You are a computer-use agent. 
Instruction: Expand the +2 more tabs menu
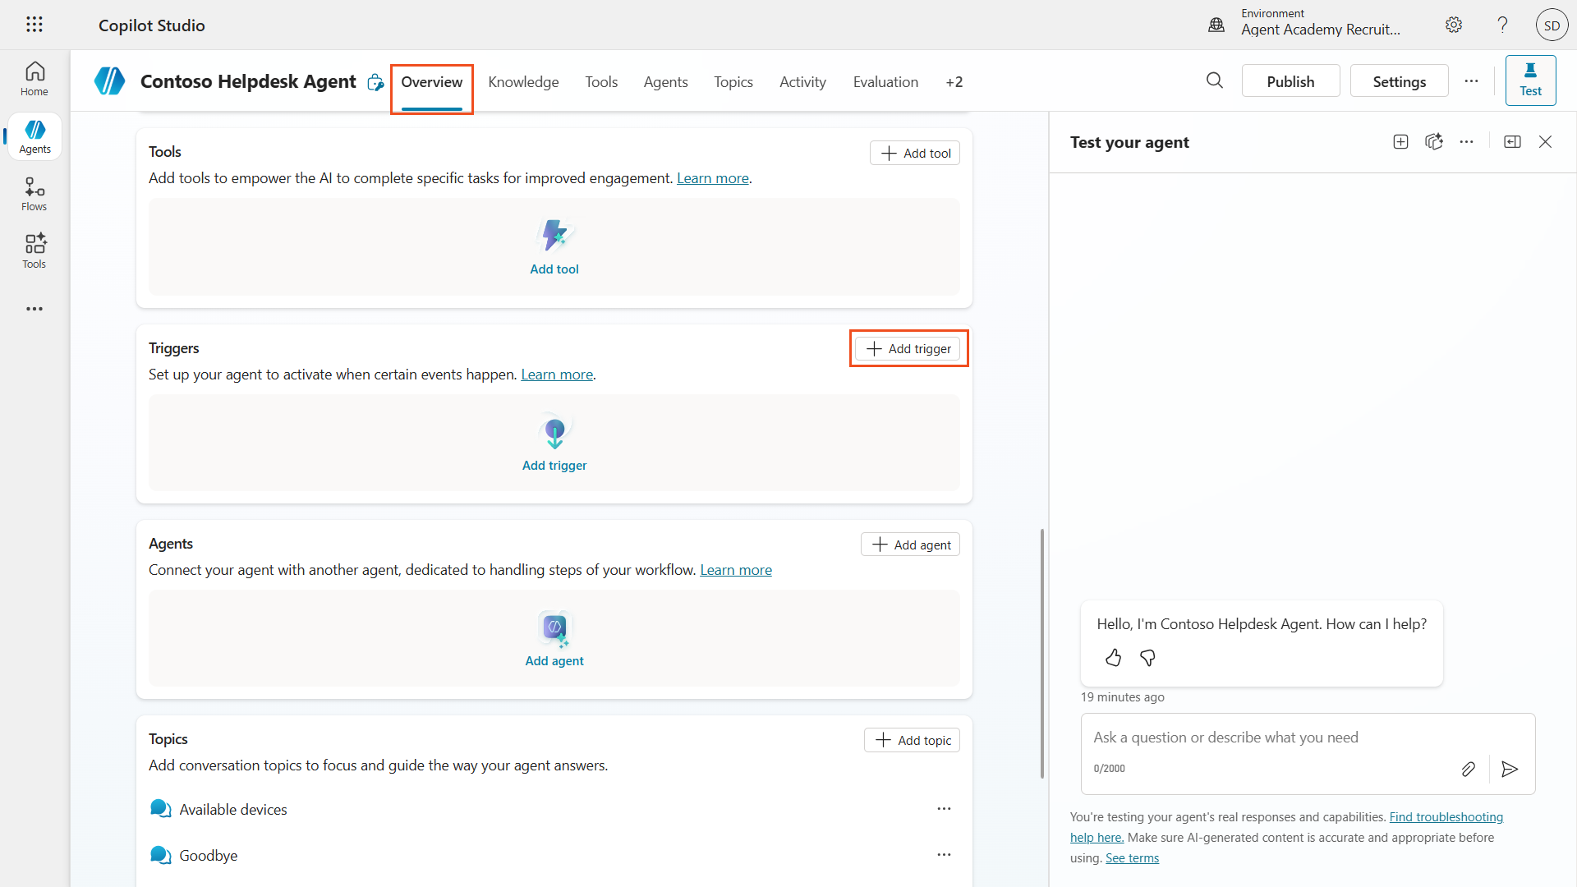coord(954,82)
